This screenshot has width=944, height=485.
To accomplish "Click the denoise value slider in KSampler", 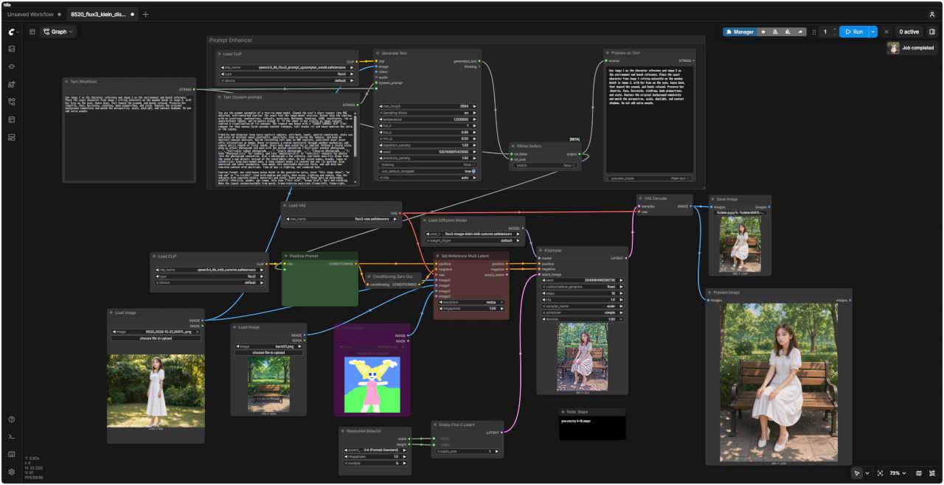I will pos(582,318).
